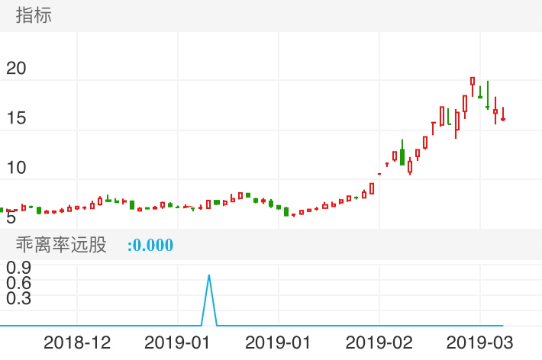Viewport: 542px width, 360px height.
Task: Click the 0.6 indicator axis label
Action: pyautogui.click(x=18, y=283)
